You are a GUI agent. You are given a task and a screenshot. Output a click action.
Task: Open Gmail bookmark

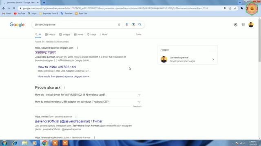point(7,13)
